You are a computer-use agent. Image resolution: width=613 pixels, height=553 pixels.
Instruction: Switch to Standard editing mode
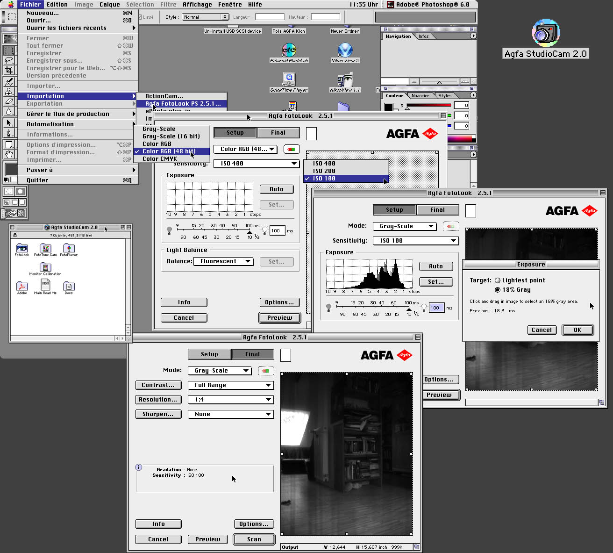point(9,191)
